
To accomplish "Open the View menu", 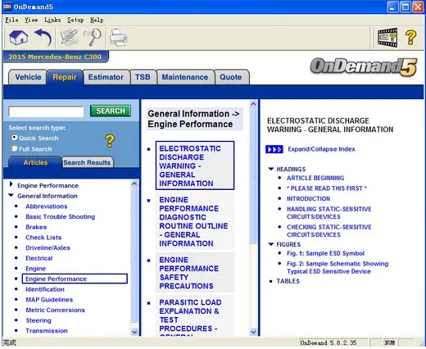I will click(31, 20).
